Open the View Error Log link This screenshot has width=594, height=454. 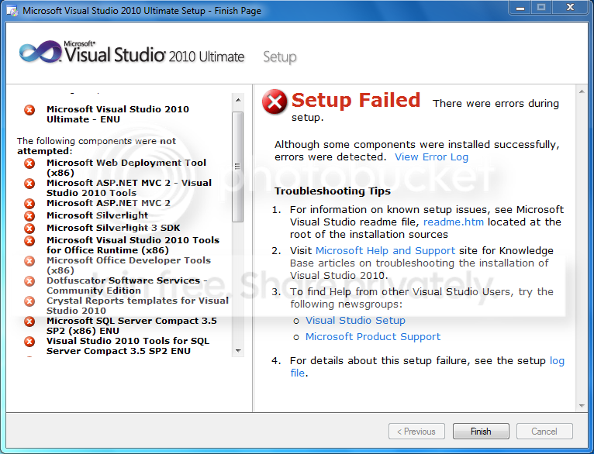431,157
